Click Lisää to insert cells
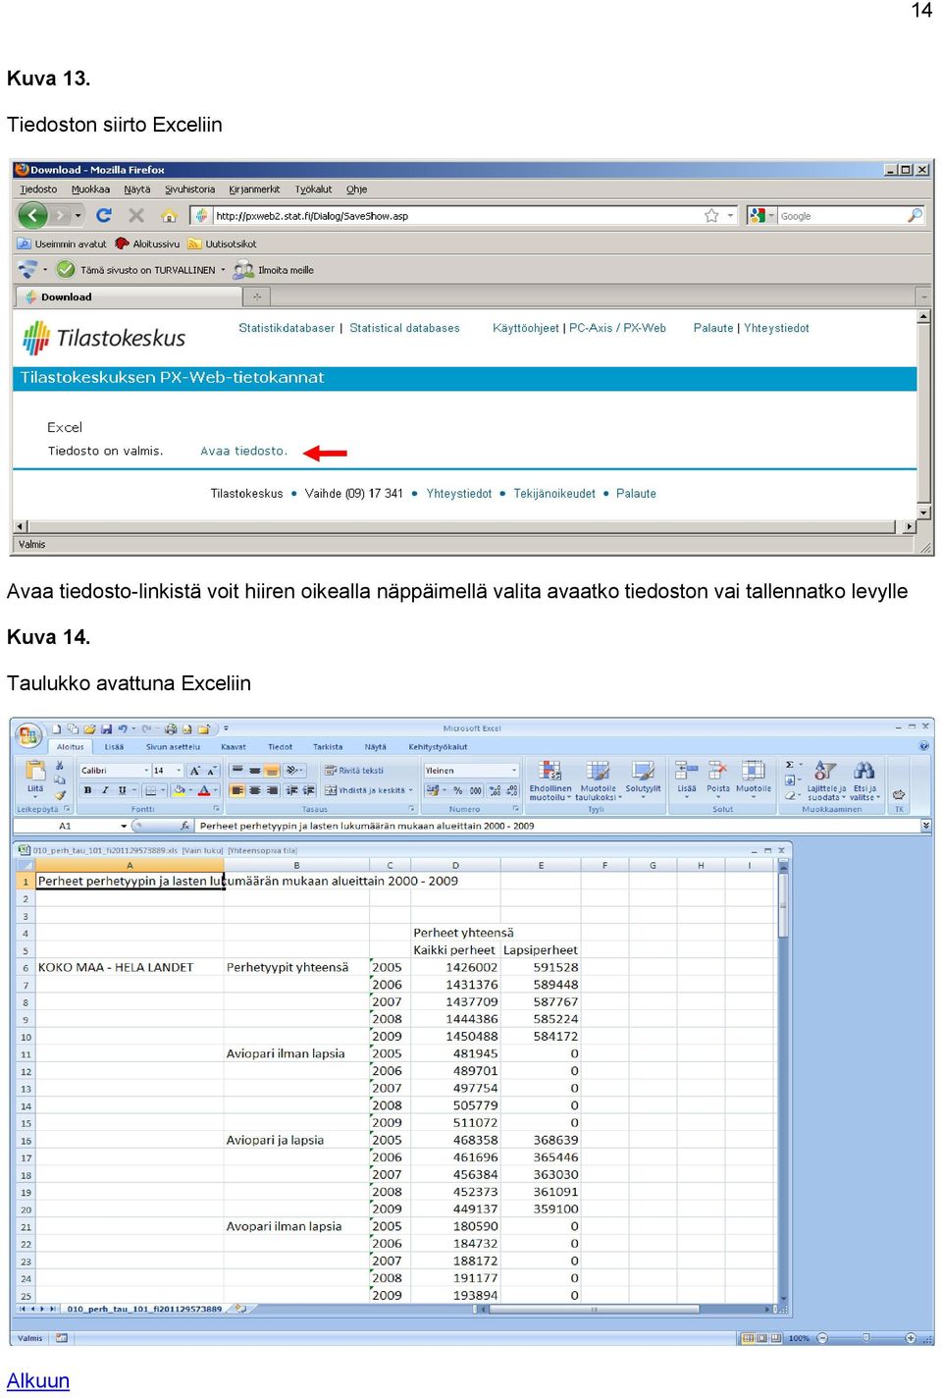Screen dimensions: 942x1398 point(687,779)
